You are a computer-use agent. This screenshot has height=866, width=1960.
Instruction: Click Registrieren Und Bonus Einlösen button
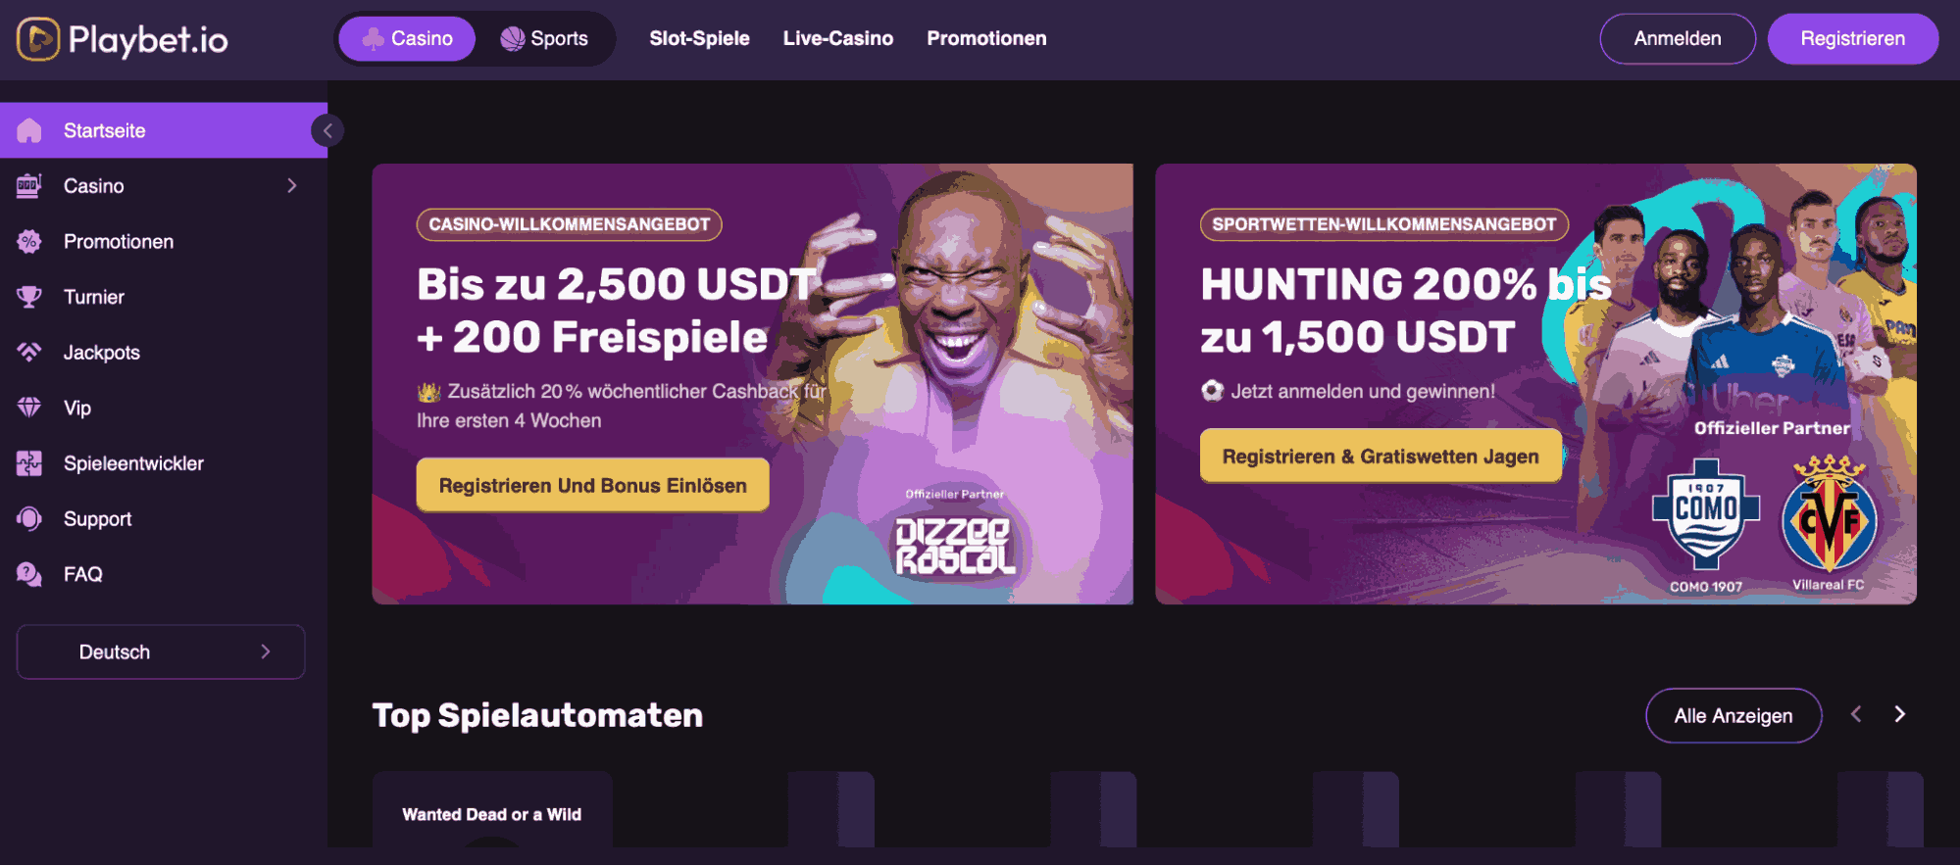(x=592, y=485)
